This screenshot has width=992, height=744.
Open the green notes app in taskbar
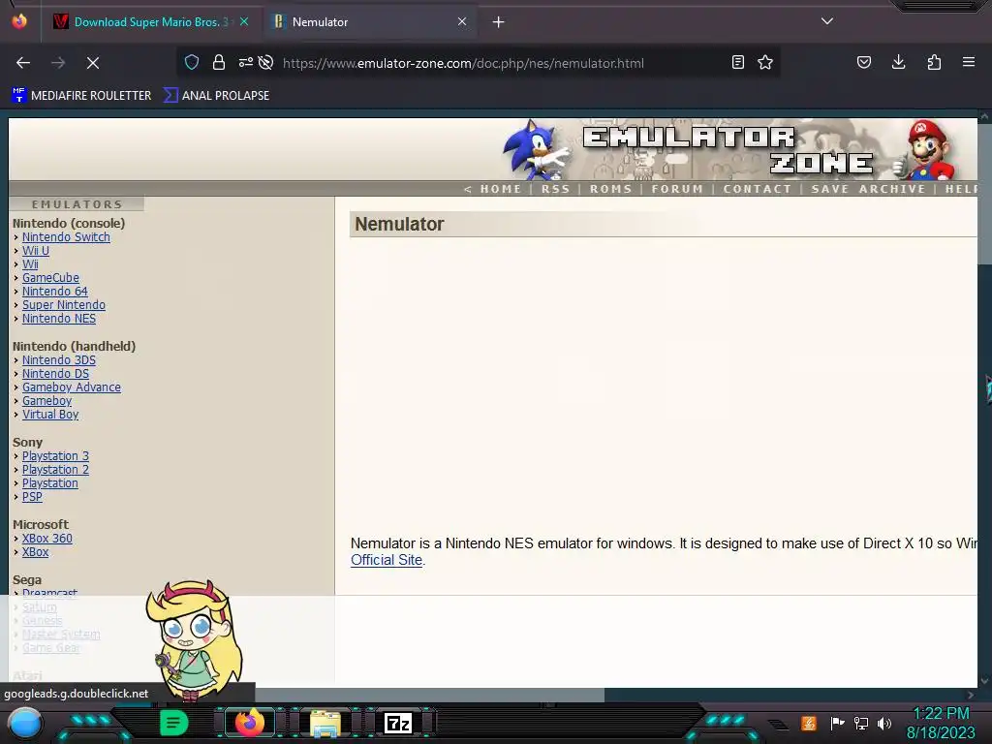[173, 723]
